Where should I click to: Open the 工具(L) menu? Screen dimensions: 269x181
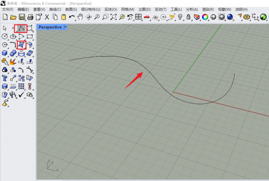tap(176, 9)
